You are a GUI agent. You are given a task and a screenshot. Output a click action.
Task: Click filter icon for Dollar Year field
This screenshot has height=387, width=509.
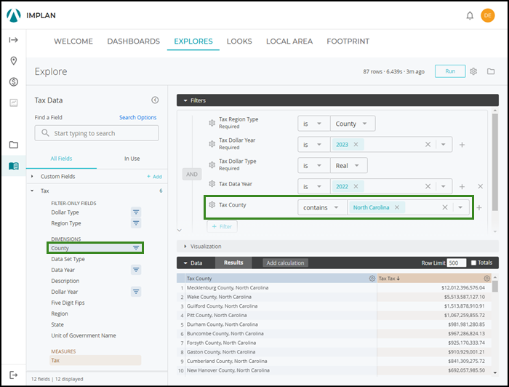point(136,292)
